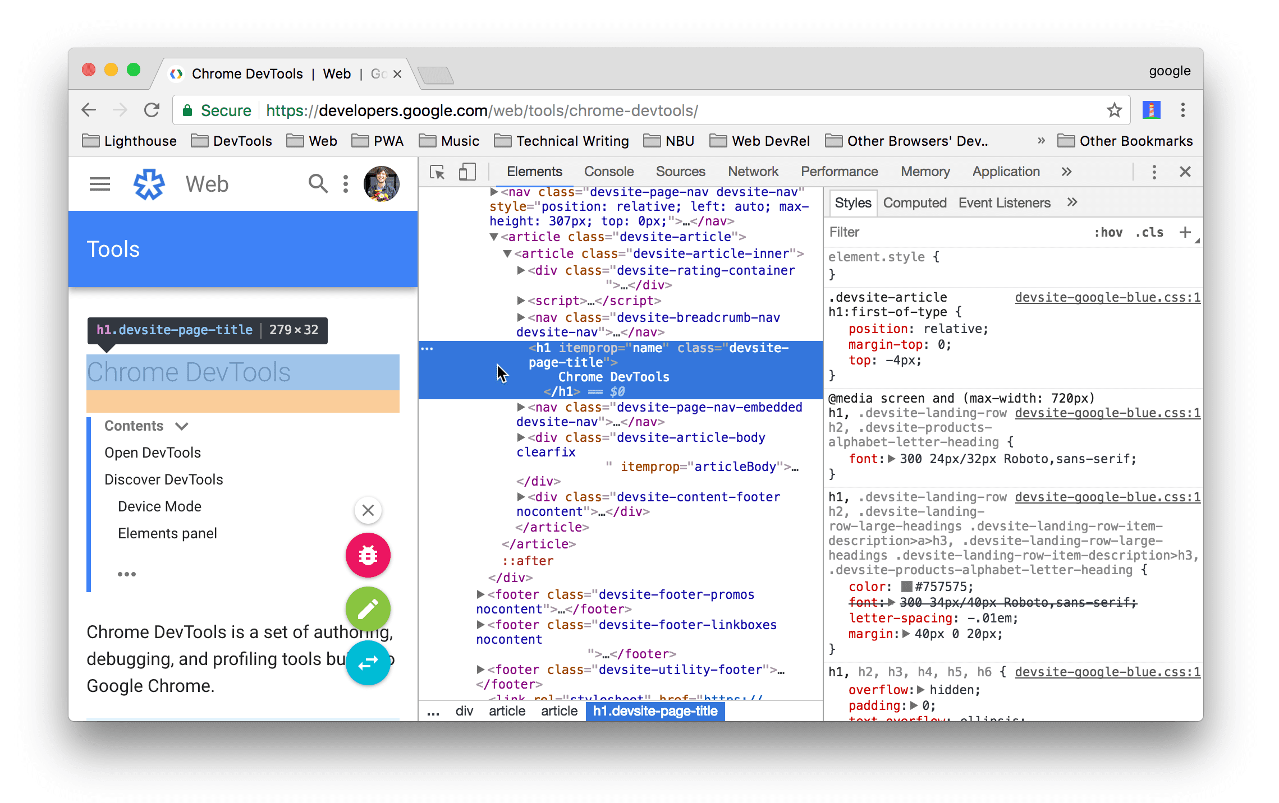Close the floating widget X button
This screenshot has width=1279, height=803.
pos(368,510)
